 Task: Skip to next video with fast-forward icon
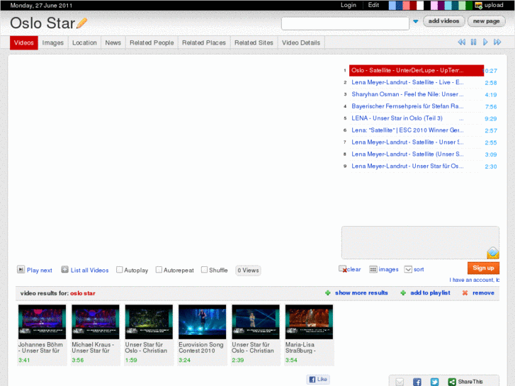tap(497, 42)
